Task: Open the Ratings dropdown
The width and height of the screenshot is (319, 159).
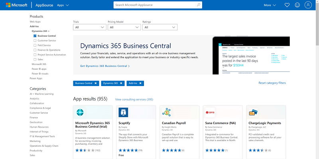Action: tap(160, 27)
